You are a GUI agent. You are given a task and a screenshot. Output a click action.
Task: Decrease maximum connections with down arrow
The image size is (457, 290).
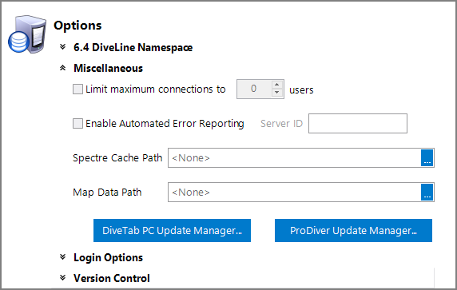277,93
